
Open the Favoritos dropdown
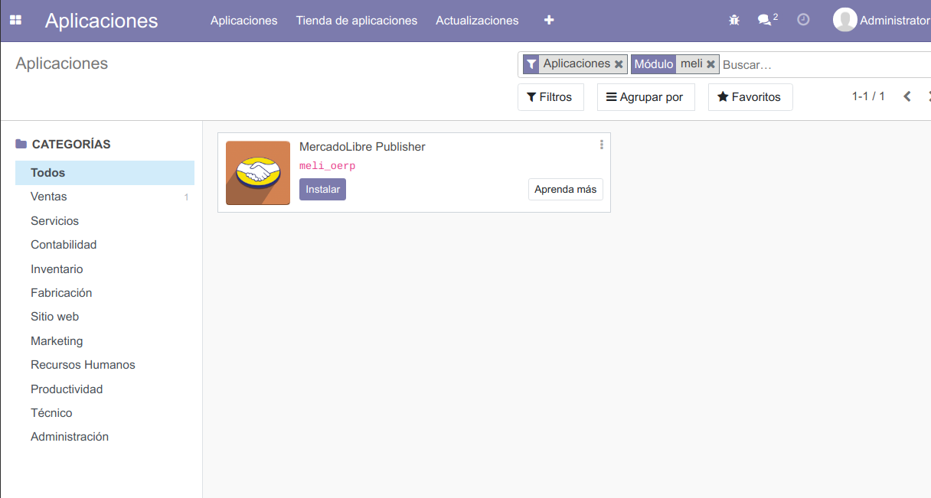(750, 96)
